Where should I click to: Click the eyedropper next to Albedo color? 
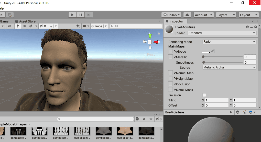point(212,51)
